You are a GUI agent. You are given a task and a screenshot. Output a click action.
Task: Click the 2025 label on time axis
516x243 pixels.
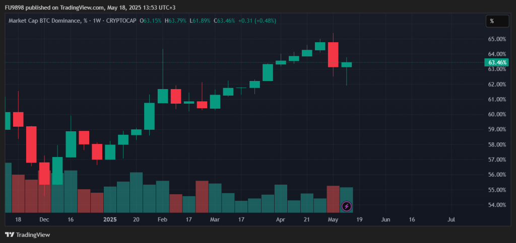110,220
